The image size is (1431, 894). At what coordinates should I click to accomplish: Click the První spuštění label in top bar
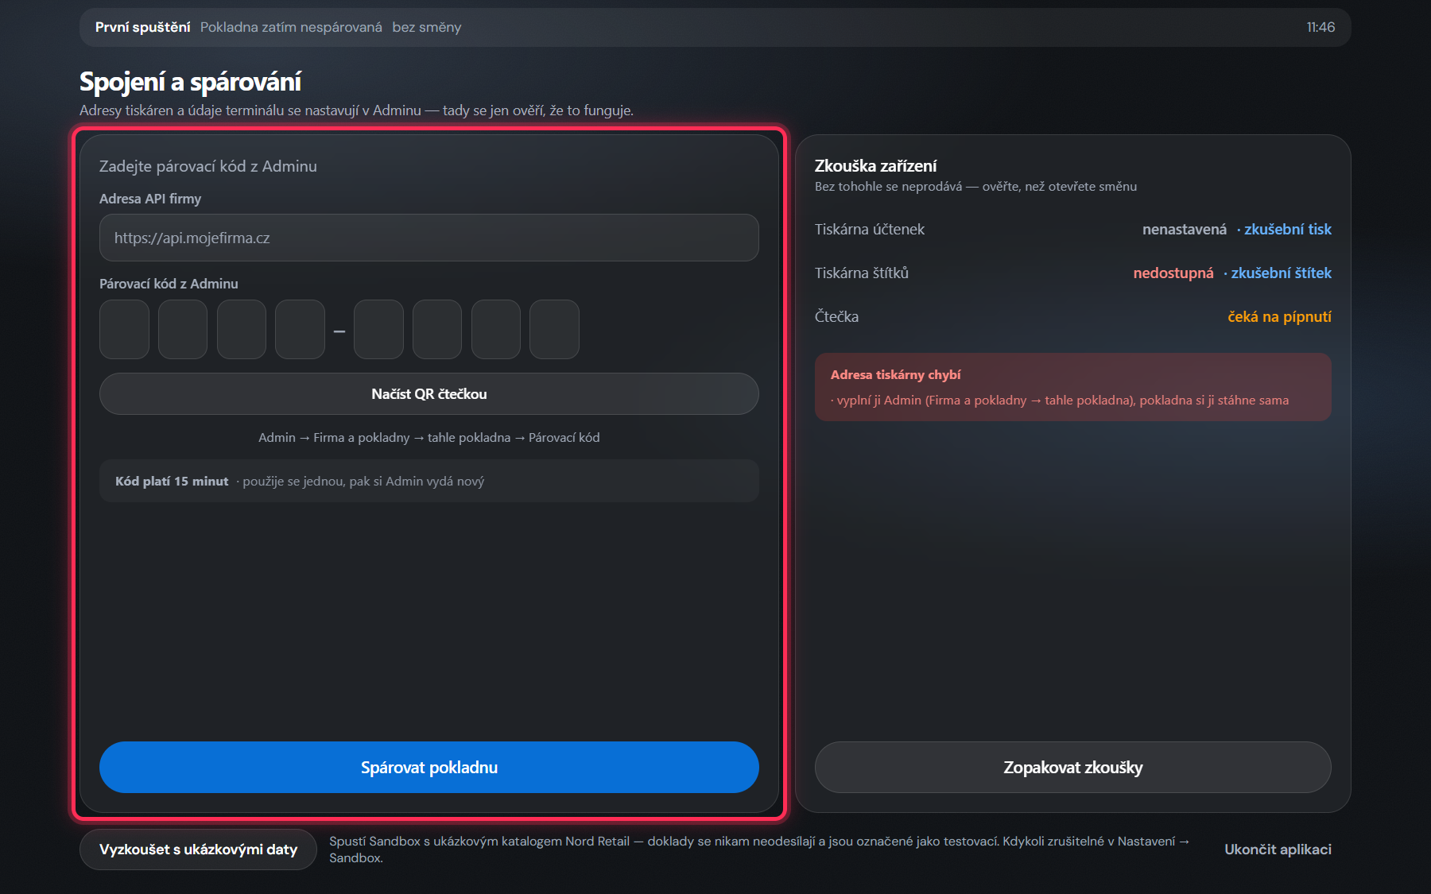pyautogui.click(x=142, y=27)
